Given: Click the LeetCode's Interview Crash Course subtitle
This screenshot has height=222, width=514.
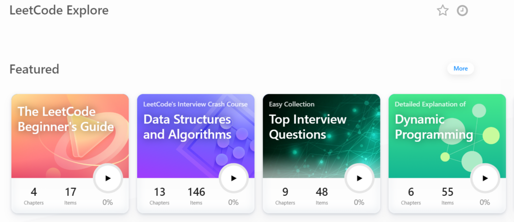Looking at the screenshot, I should tap(195, 104).
